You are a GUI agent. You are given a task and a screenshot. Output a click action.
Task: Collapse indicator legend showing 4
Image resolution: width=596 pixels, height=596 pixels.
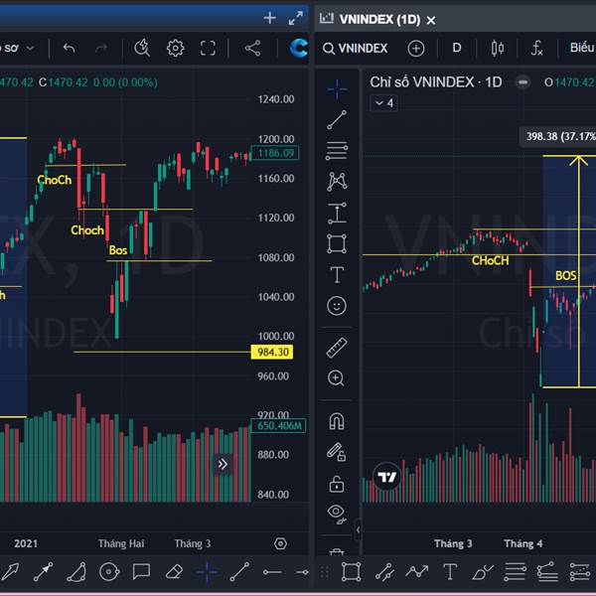(x=384, y=103)
